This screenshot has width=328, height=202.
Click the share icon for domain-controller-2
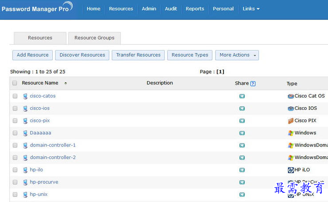(x=242, y=158)
